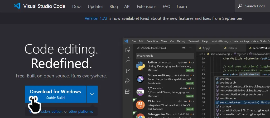
Task: Select highlighted serviceWorker property suggestion
Action: [x=243, y=102]
